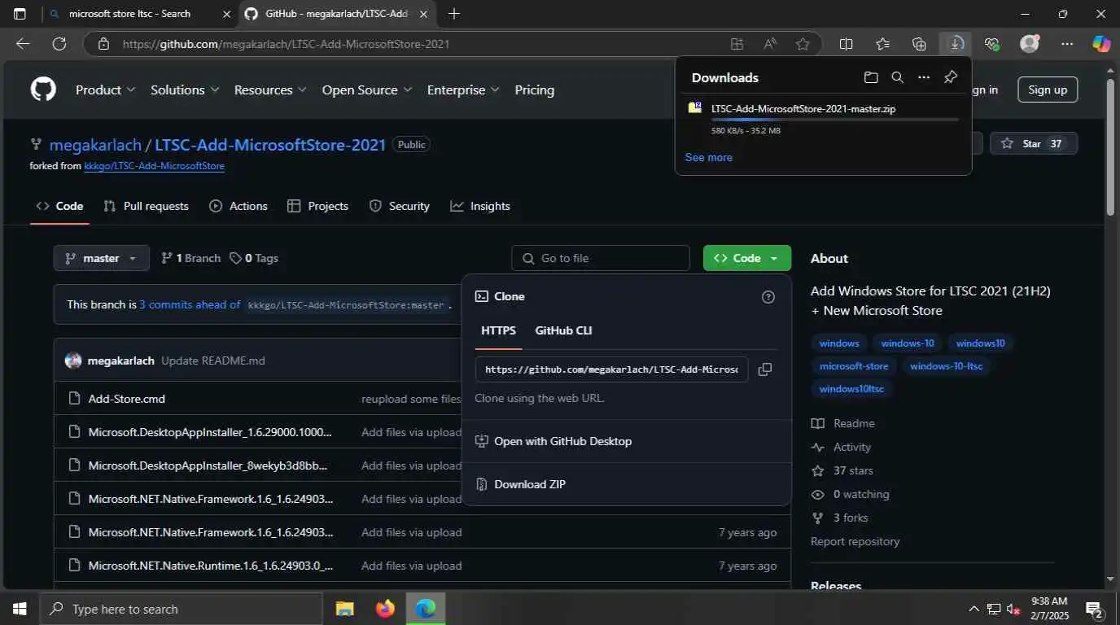Click See more in Downloads panel
Viewport: 1120px width, 625px height.
coord(709,157)
